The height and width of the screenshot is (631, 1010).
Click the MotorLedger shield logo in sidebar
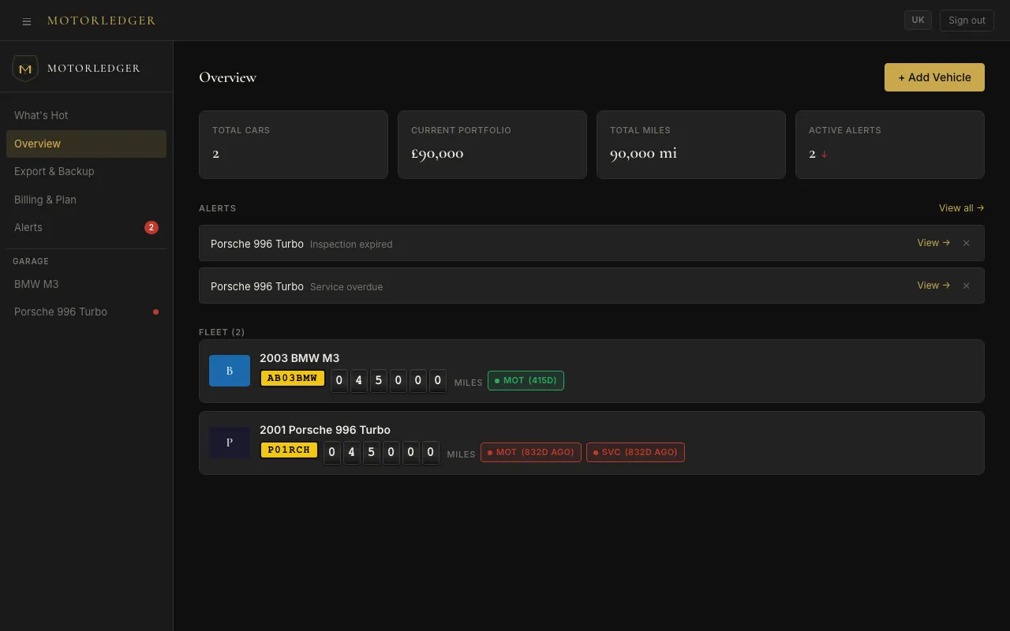coord(25,69)
